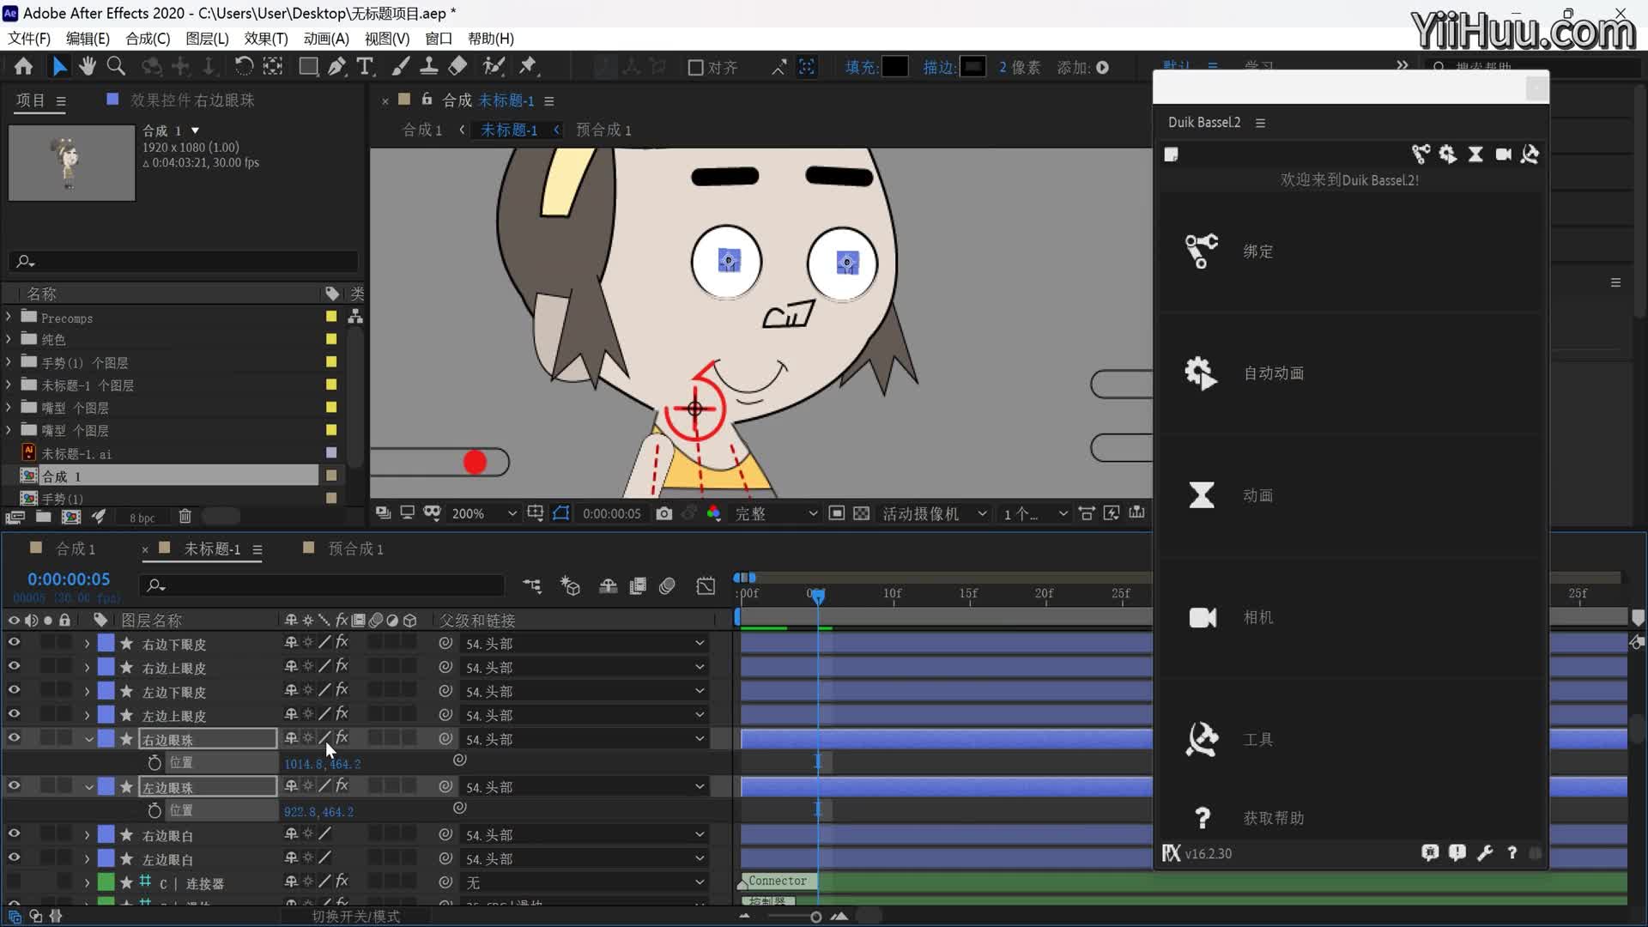Select the Selection (arrow) tool

point(59,67)
